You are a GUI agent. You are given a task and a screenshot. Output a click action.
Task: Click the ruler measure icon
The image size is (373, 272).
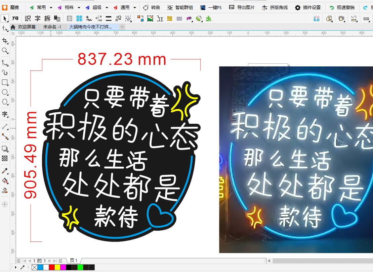[x=354, y=18]
